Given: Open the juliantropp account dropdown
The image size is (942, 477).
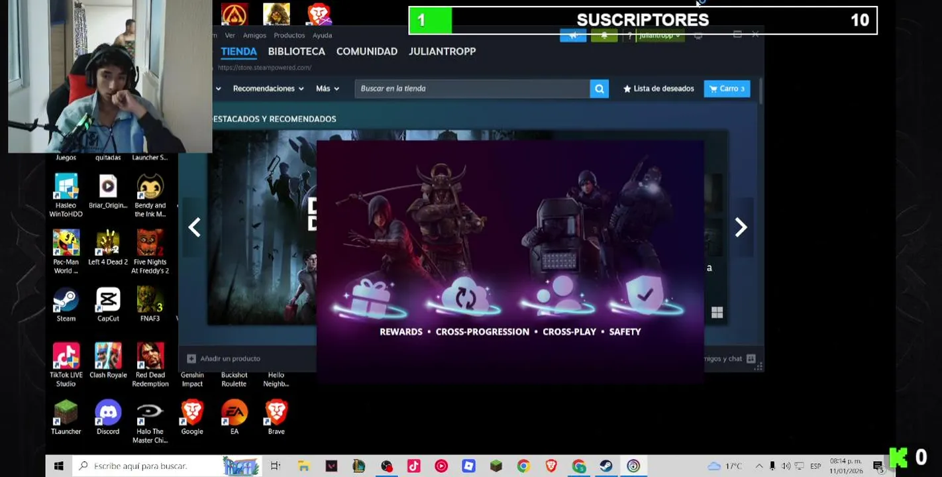Looking at the screenshot, I should pyautogui.click(x=660, y=35).
